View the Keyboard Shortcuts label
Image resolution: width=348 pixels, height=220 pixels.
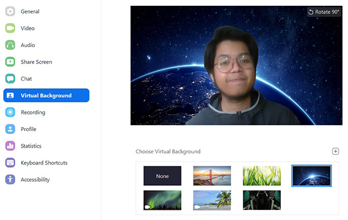44,163
